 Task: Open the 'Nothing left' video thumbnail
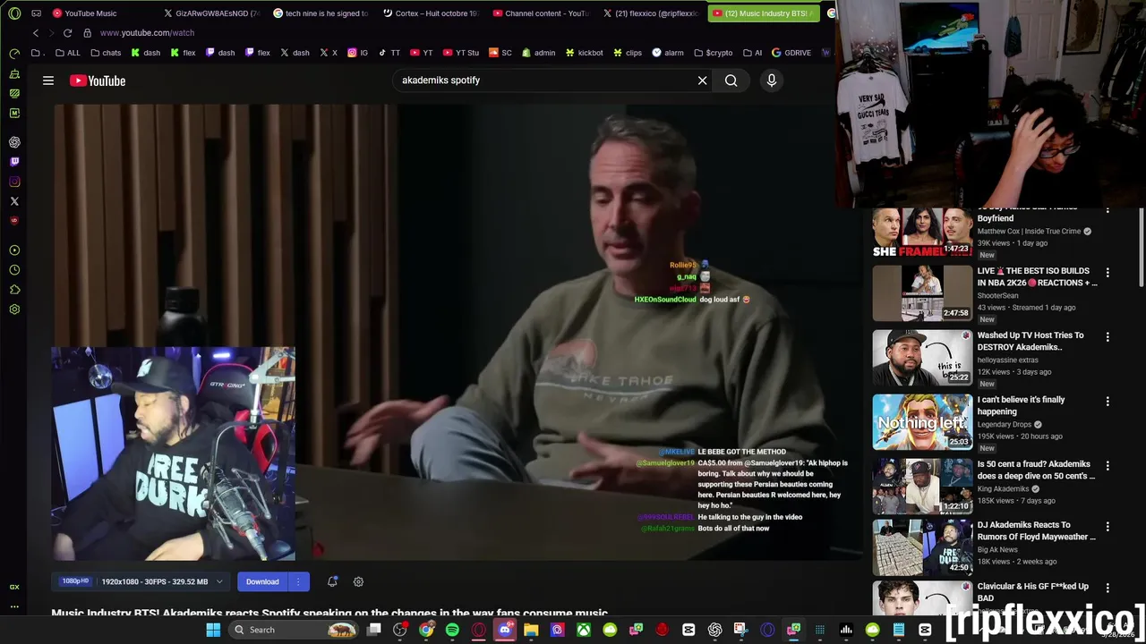coord(922,421)
